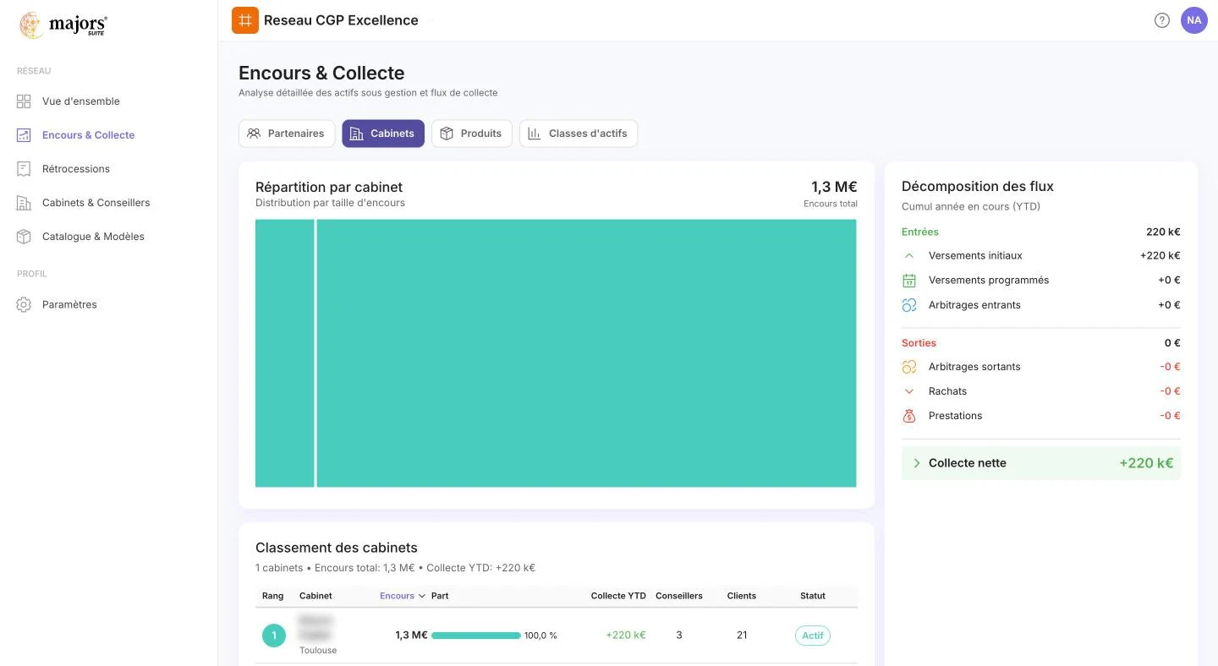Click the Catalogue & Modèles box icon
The width and height of the screenshot is (1218, 666).
point(24,237)
